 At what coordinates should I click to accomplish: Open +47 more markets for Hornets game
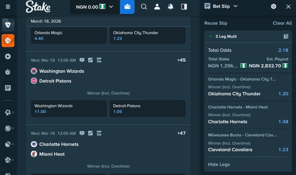tap(181, 133)
